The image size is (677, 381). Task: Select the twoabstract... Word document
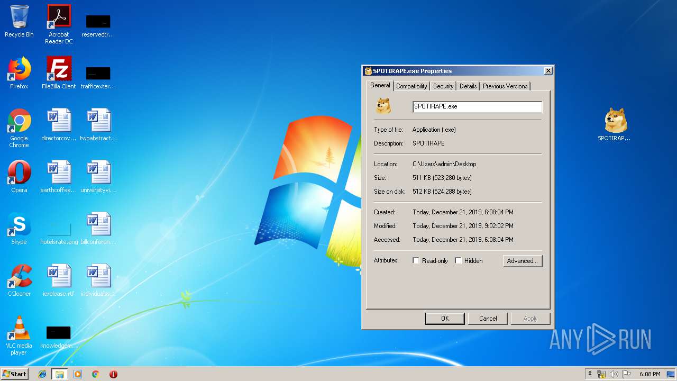[98, 125]
